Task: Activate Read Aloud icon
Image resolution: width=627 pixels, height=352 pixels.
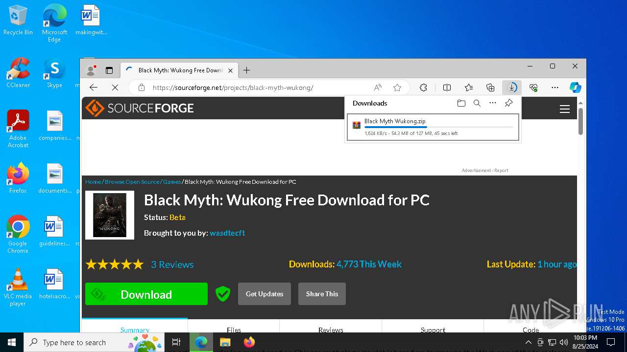Action: click(378, 88)
